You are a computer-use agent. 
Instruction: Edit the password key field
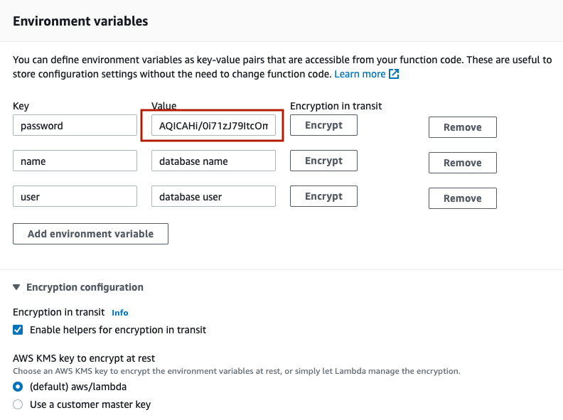(75, 125)
